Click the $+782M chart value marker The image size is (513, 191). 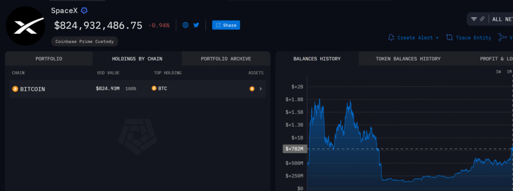tap(295, 149)
